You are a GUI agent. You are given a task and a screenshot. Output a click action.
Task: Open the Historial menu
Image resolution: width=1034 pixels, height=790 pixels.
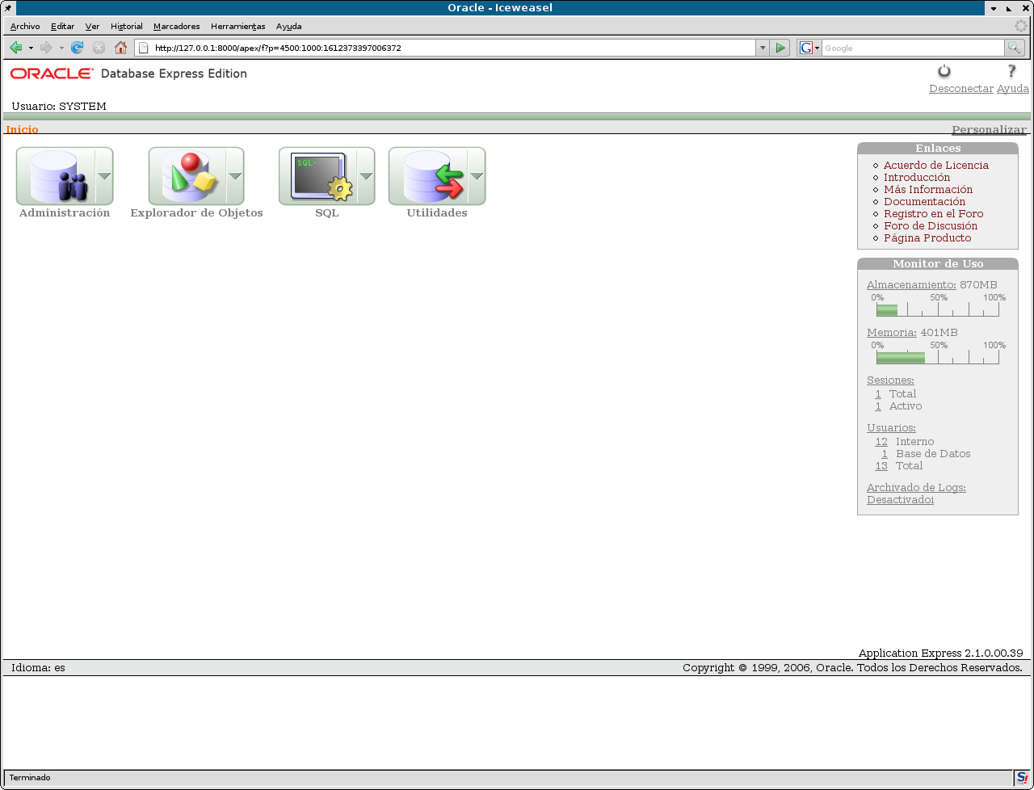click(127, 27)
